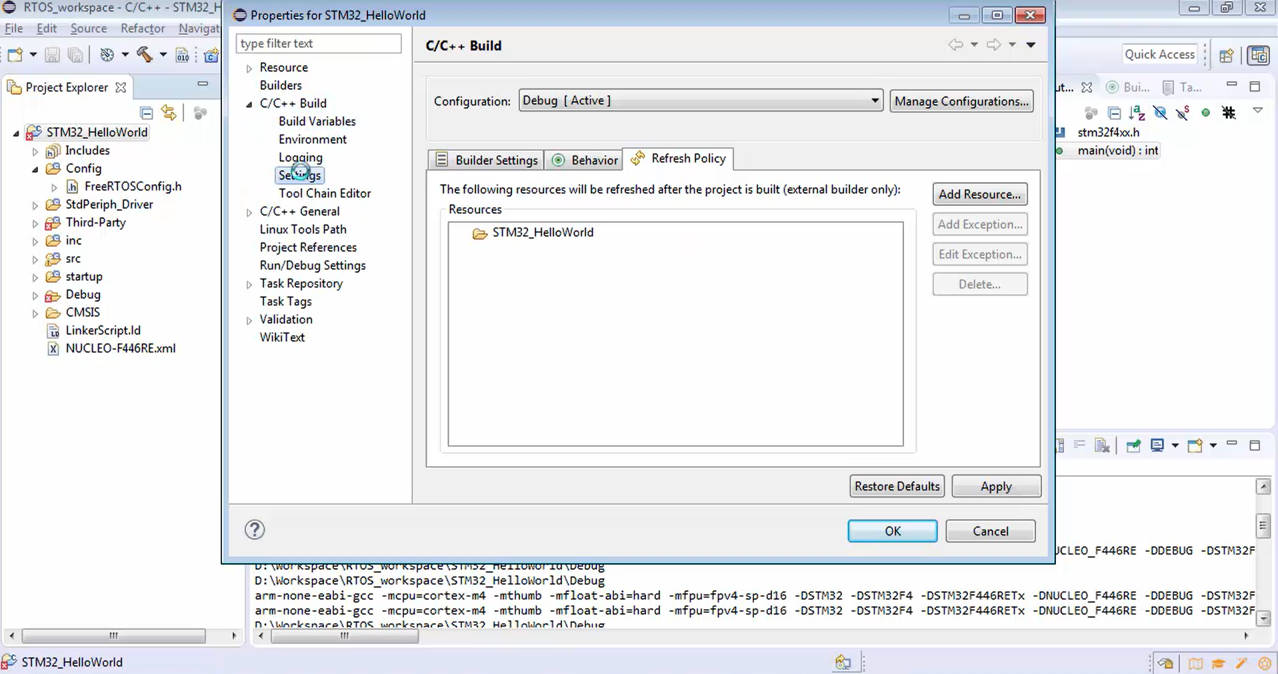Click the Clear Console icon

1102,445
